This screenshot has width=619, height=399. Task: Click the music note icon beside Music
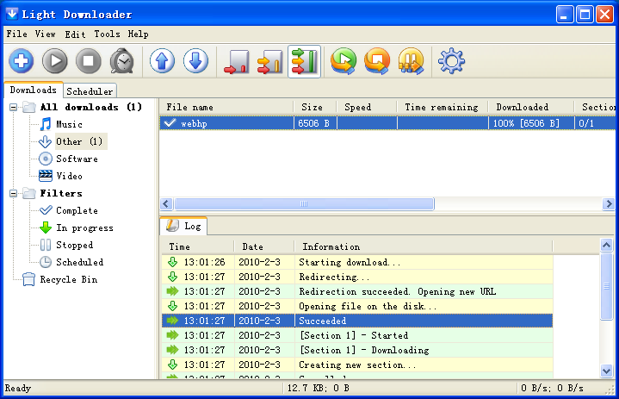coord(46,124)
